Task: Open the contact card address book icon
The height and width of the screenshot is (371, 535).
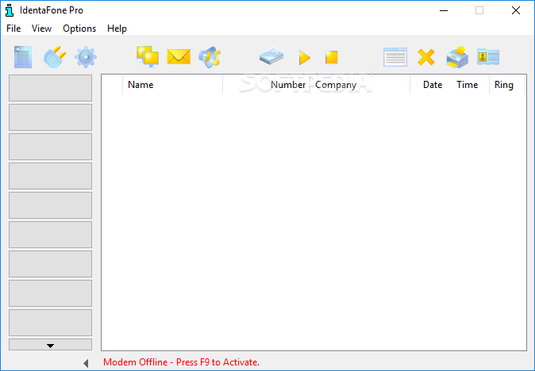Action: tap(488, 57)
